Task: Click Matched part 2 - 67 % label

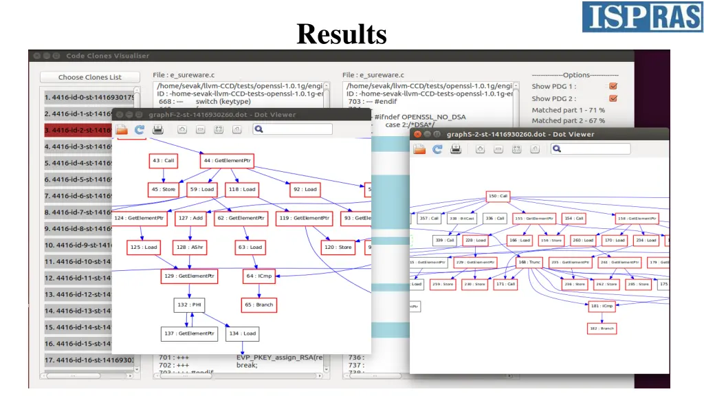Action: pos(568,121)
